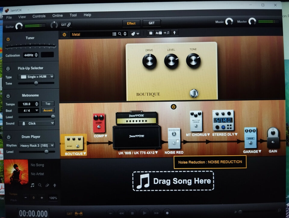Select the NOISE RED pedal
The height and width of the screenshot is (218, 289).
coord(174,138)
